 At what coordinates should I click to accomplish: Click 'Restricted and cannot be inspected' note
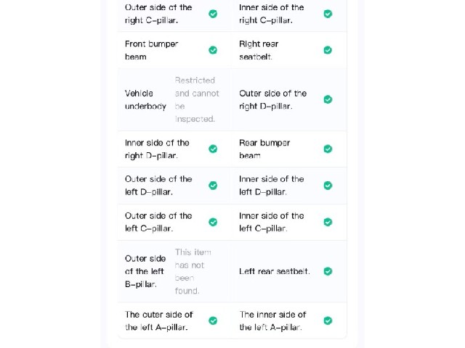coord(197,100)
